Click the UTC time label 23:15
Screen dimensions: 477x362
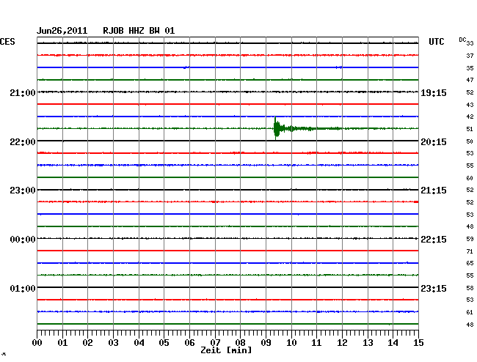[434, 288]
